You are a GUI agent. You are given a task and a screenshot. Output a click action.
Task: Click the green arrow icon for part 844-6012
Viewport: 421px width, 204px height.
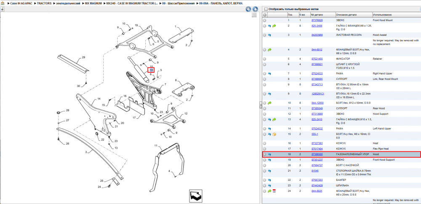pos(269,50)
